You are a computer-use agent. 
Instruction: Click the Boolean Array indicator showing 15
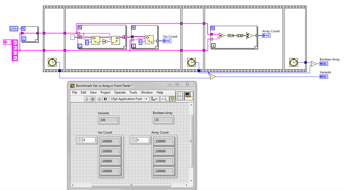(x=163, y=120)
